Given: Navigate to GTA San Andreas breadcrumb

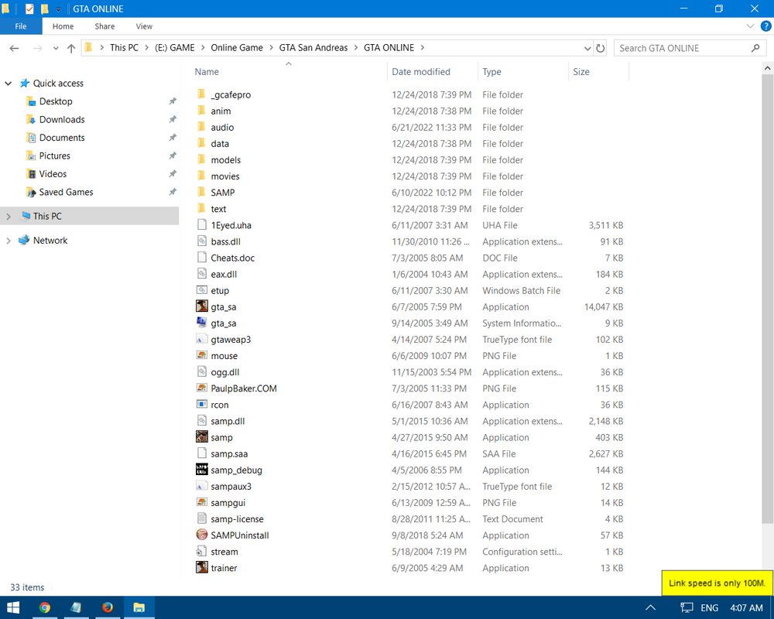Looking at the screenshot, I should pos(313,48).
